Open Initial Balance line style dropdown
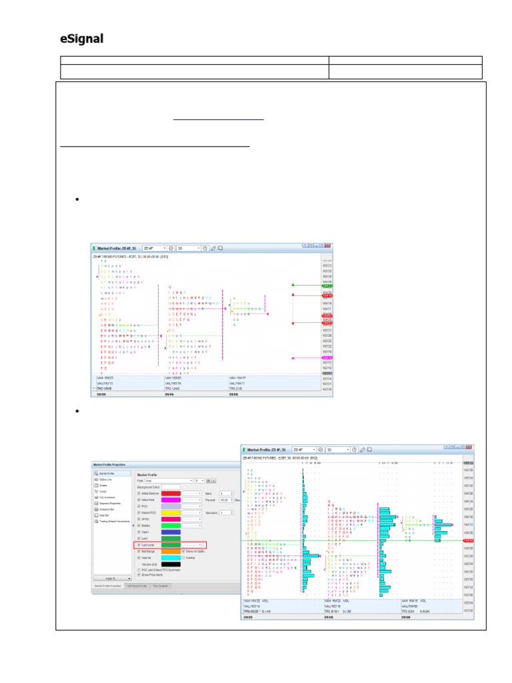The width and height of the screenshot is (512, 683). pos(191,494)
